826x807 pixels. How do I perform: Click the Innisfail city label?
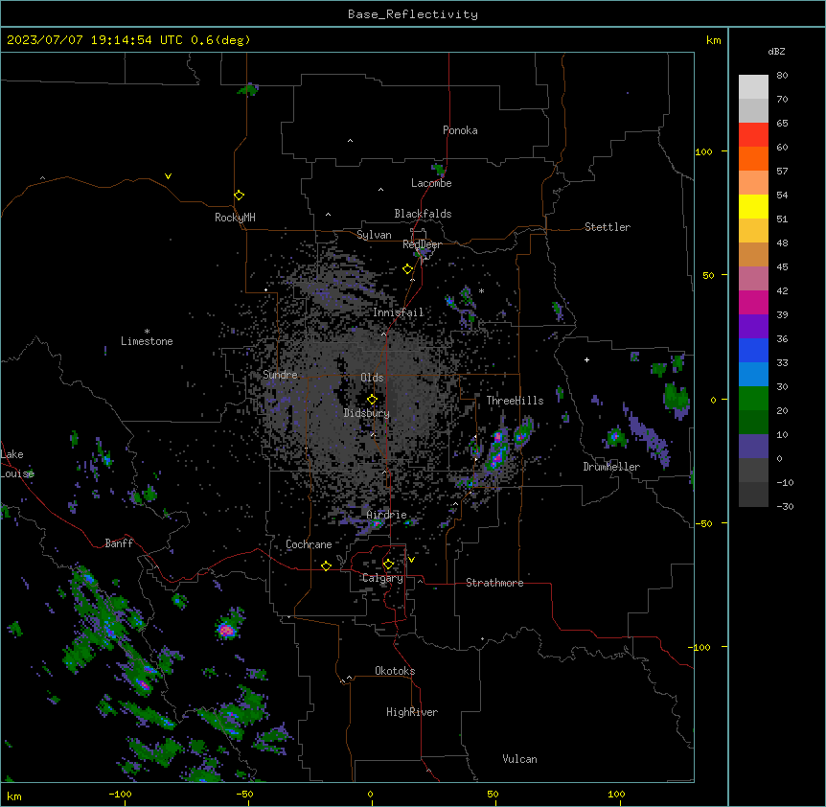pos(399,312)
